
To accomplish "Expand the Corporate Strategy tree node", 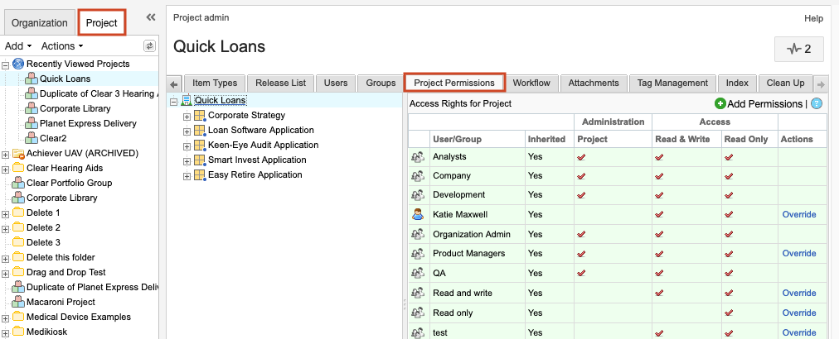I will pos(187,116).
